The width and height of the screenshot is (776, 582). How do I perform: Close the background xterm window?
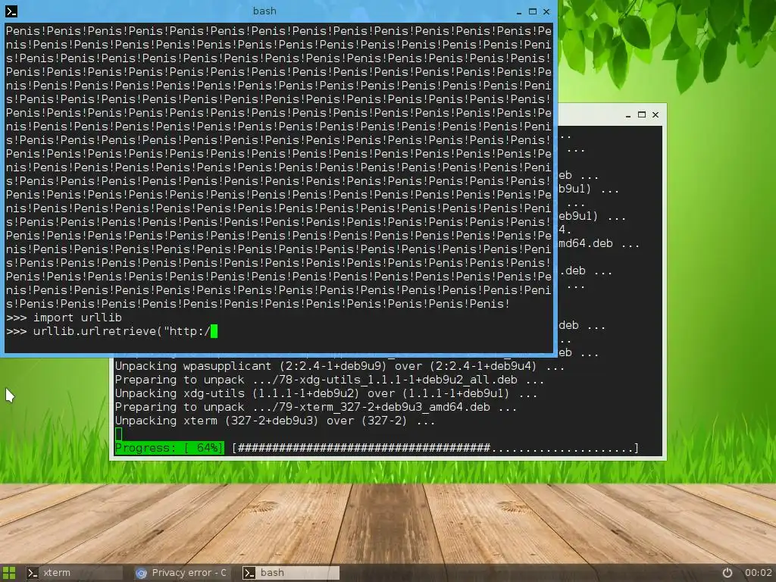click(656, 114)
